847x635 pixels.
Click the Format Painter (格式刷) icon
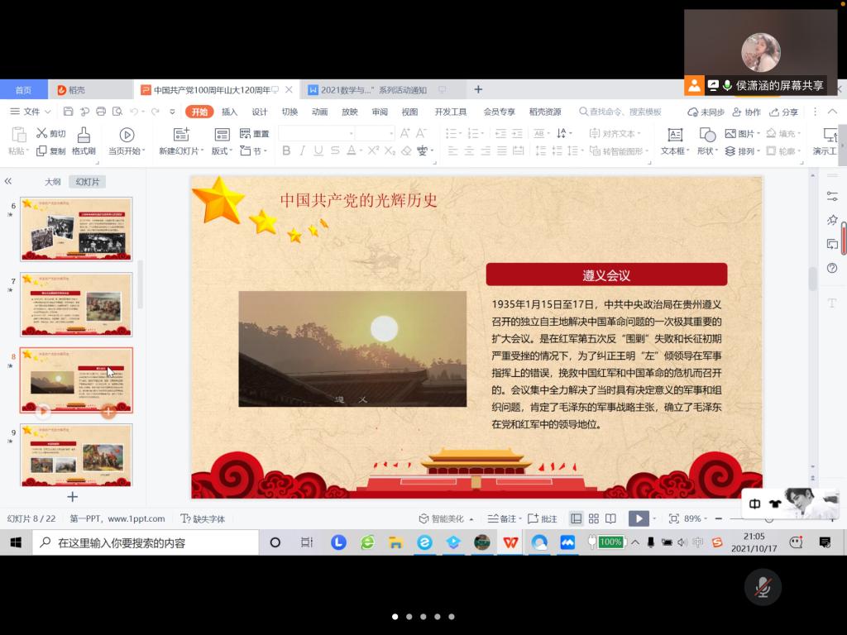84,135
